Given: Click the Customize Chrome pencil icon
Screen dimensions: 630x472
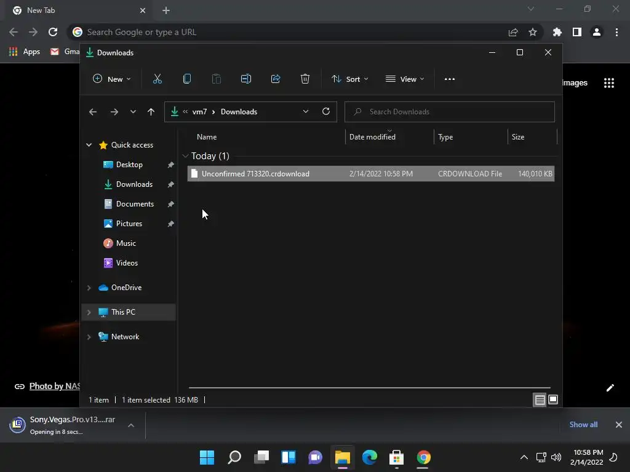Looking at the screenshot, I should [x=610, y=387].
